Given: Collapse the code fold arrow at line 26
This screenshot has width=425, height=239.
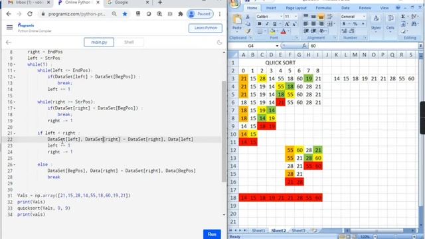Looking at the screenshot, I should (x=15, y=165).
